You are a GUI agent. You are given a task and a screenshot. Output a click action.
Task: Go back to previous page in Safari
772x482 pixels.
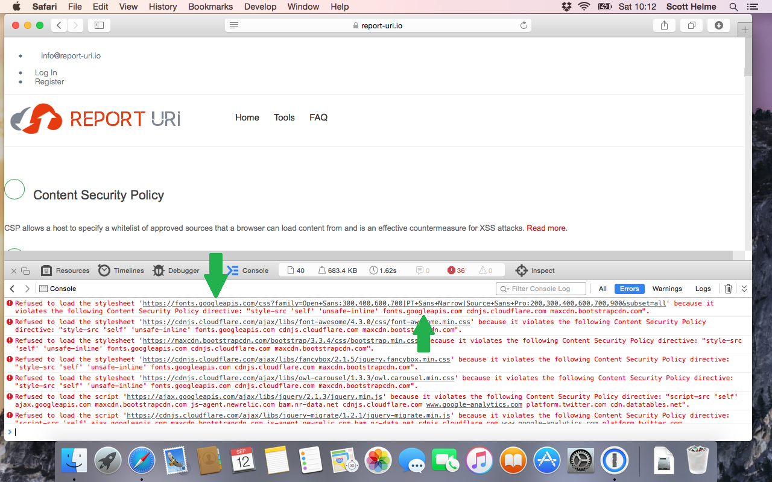(59, 25)
